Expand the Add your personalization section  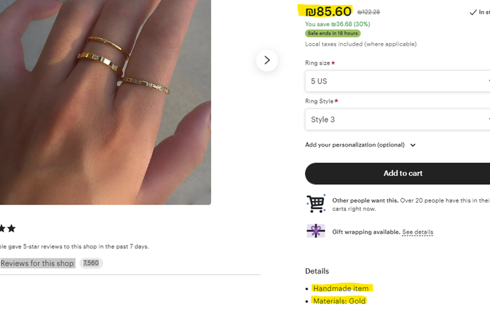(x=360, y=145)
